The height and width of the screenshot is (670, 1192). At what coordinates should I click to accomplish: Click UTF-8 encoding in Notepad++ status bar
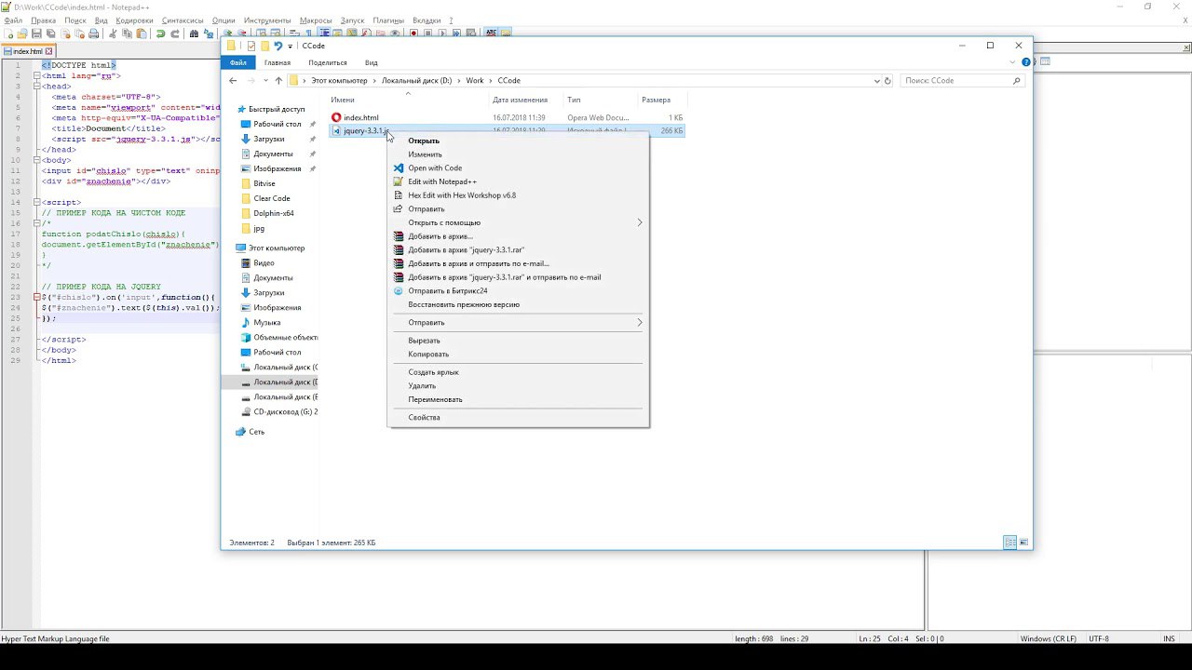[1099, 638]
